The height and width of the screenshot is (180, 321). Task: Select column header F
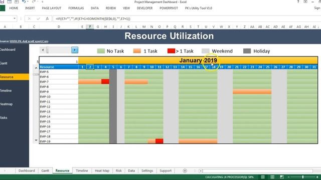pos(90,26)
